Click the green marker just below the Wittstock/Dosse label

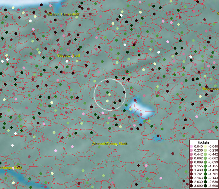tap(99, 147)
